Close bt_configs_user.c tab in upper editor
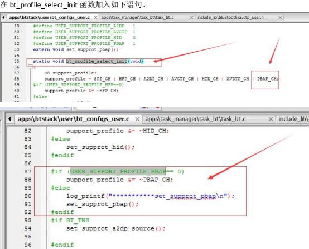 click(x=95, y=18)
